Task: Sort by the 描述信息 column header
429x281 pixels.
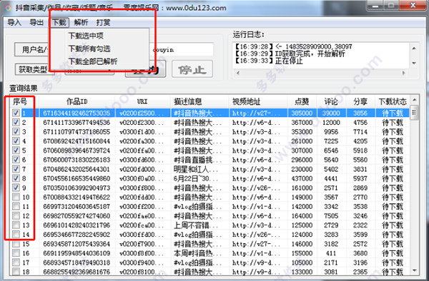Action: point(199,102)
